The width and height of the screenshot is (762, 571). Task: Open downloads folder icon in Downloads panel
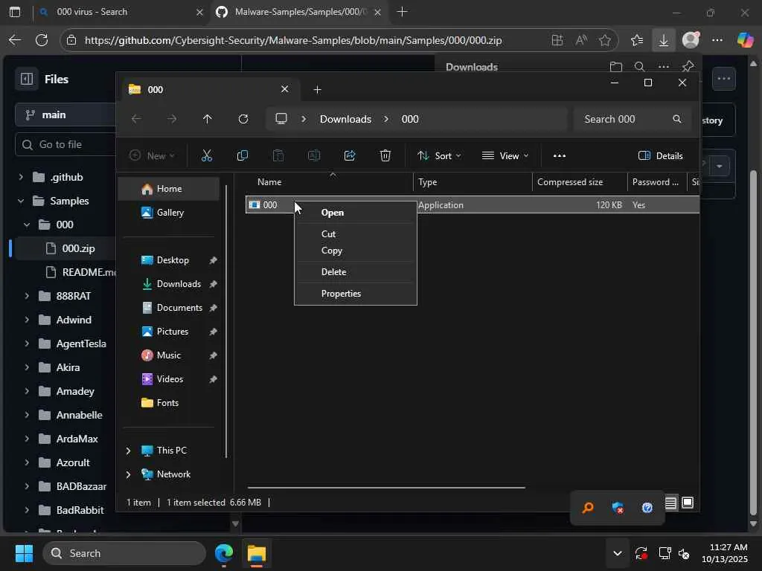pos(615,66)
